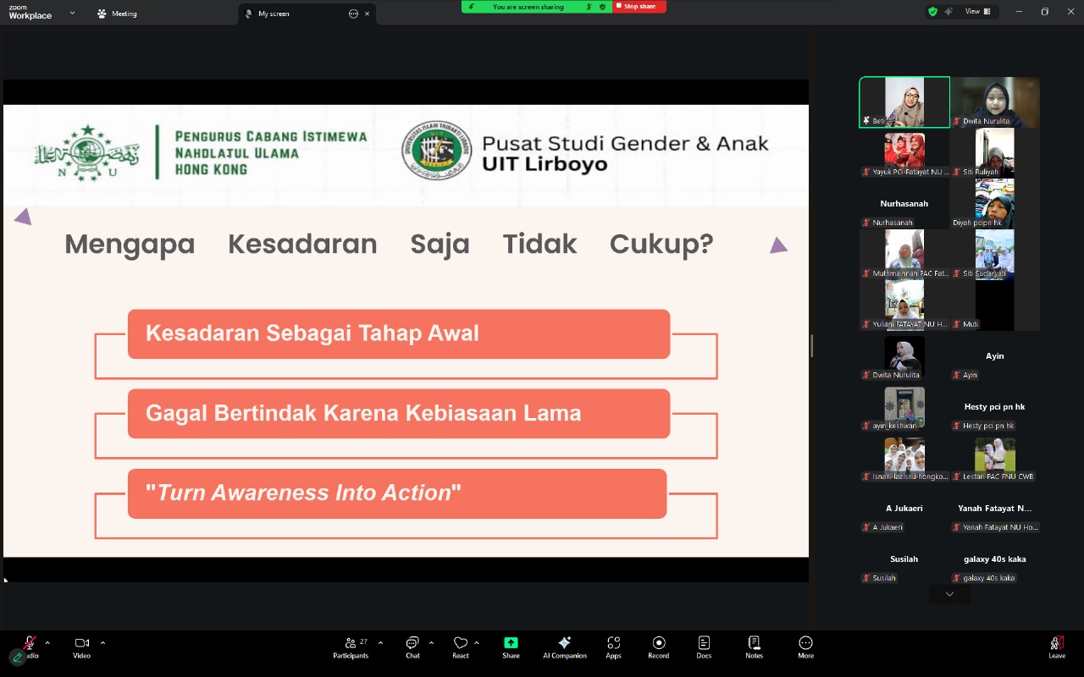Screen dimensions: 1084x677
Task: Open the Participants panel
Action: (350, 647)
